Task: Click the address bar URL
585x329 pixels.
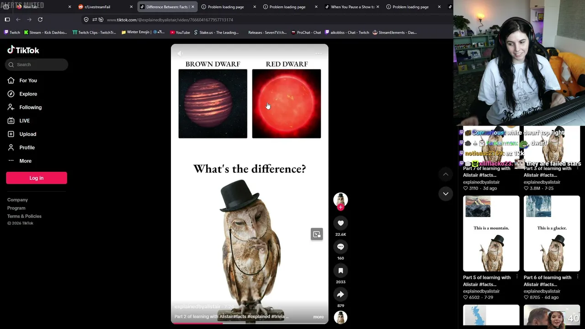Action: click(x=170, y=20)
